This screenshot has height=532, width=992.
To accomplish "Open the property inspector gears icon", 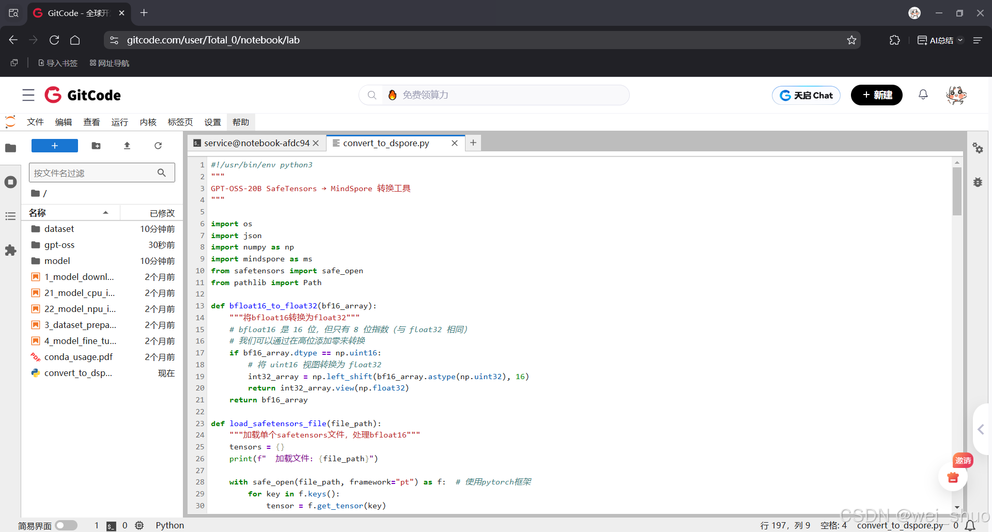I will click(x=978, y=148).
